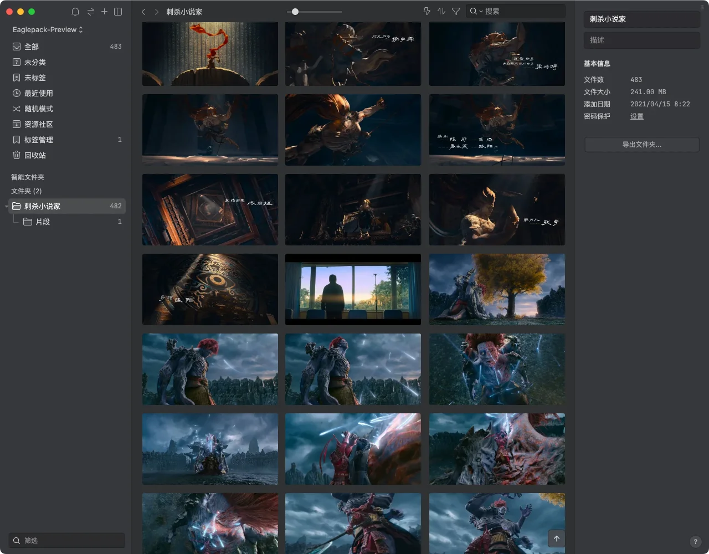Open the sort order icon

click(441, 11)
